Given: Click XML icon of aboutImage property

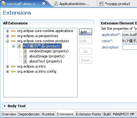Looking at the screenshot, I should point(25,56).
